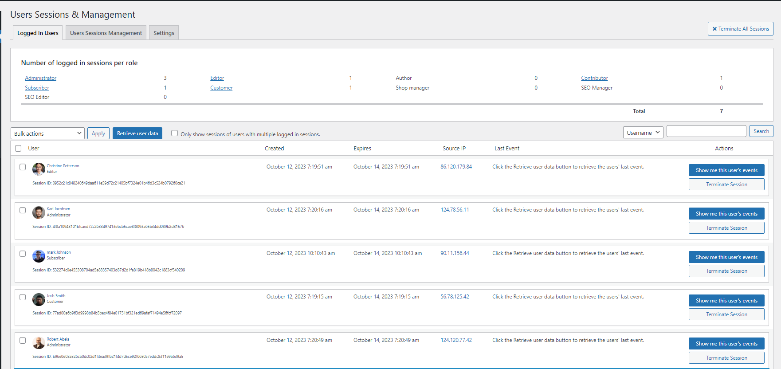
Task: Click Robert Abela's avatar image
Action: point(39,343)
